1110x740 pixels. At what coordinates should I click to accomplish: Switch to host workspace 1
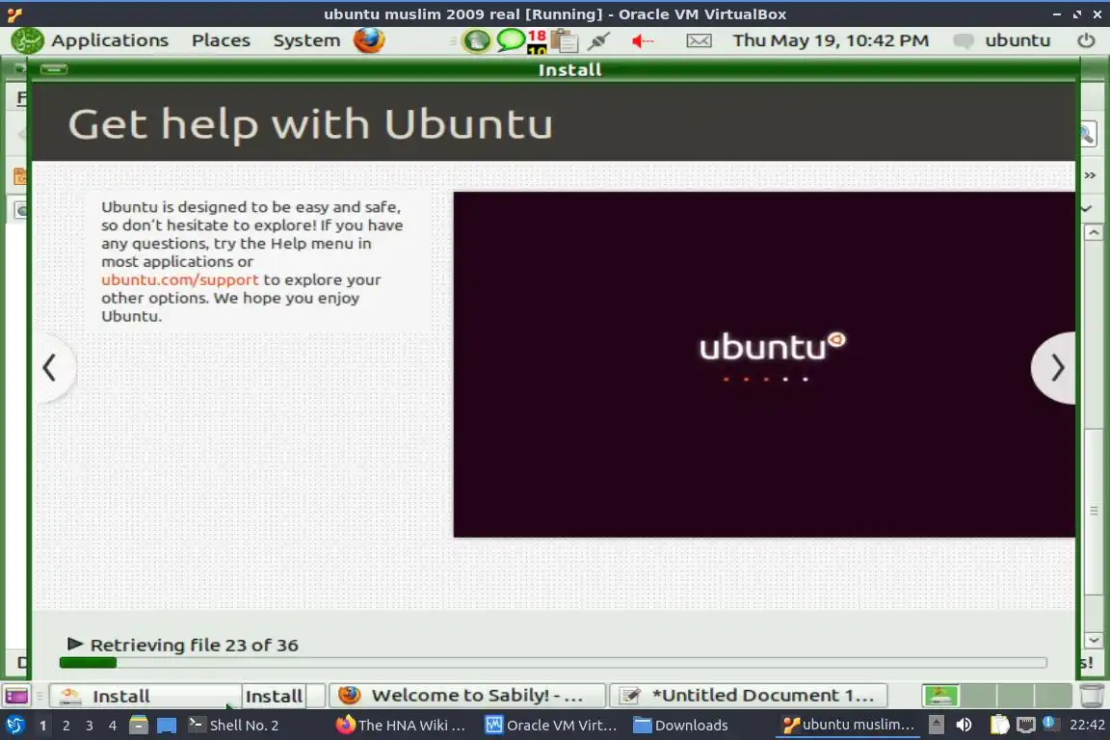click(43, 726)
